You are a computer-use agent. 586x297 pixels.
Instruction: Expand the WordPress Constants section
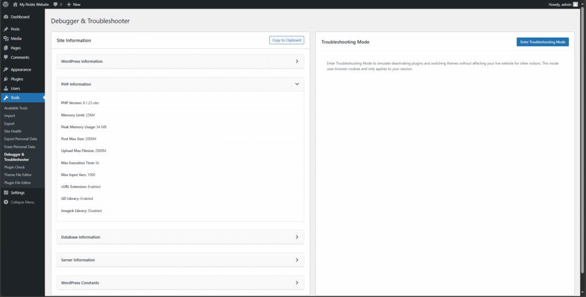click(296, 283)
